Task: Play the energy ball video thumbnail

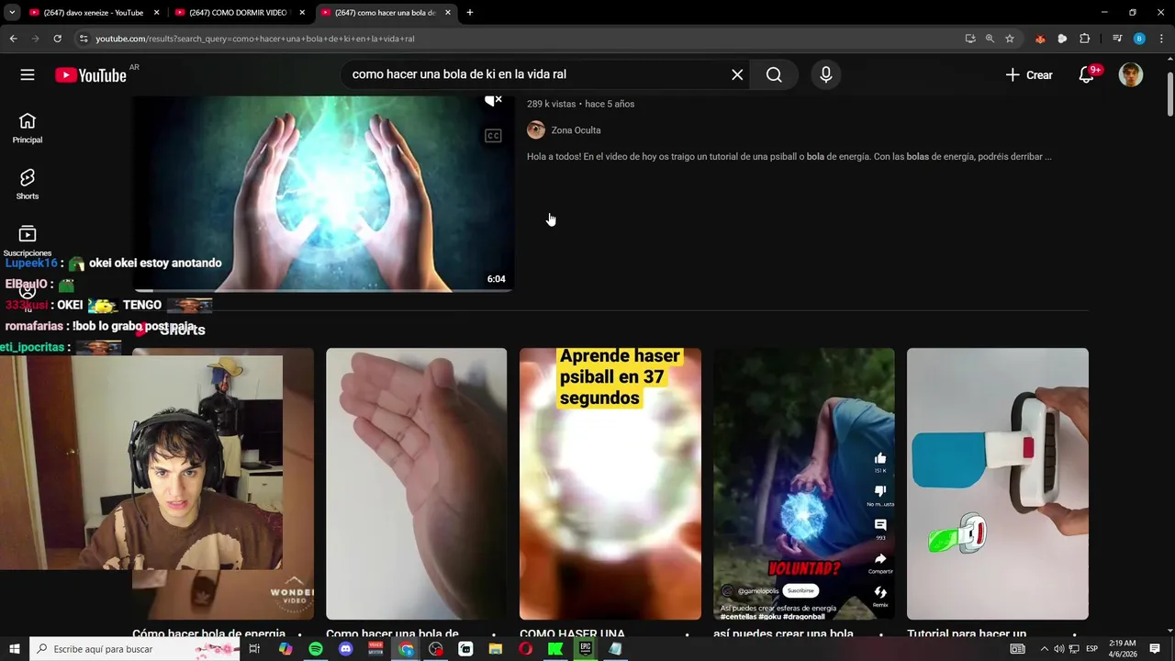Action: [x=323, y=194]
